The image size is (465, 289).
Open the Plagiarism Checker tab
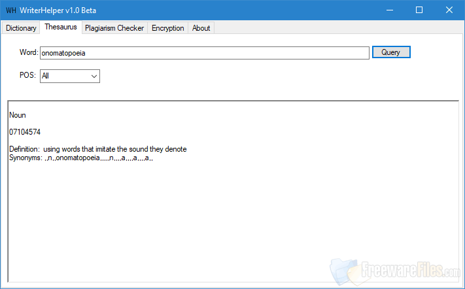114,28
